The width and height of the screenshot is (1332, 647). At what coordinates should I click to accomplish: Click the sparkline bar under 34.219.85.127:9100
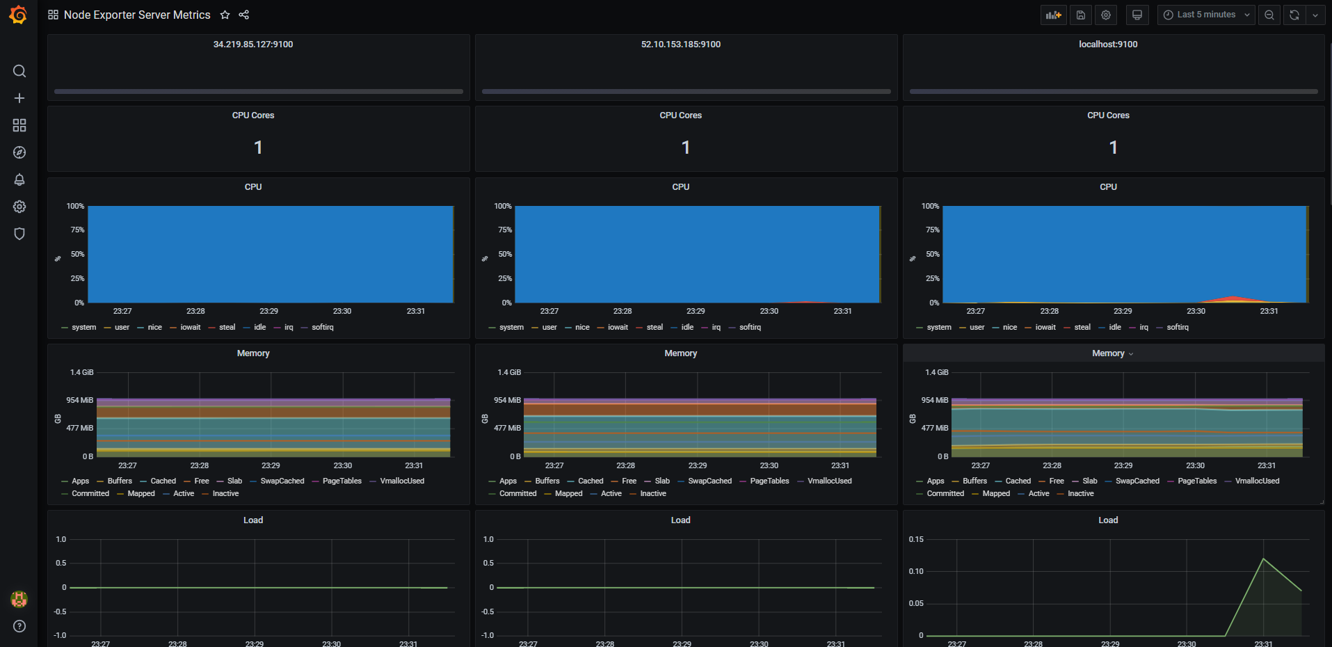click(257, 91)
